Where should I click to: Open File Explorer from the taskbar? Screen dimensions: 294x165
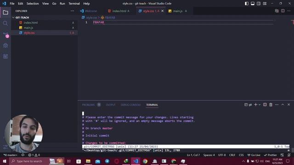88,161
